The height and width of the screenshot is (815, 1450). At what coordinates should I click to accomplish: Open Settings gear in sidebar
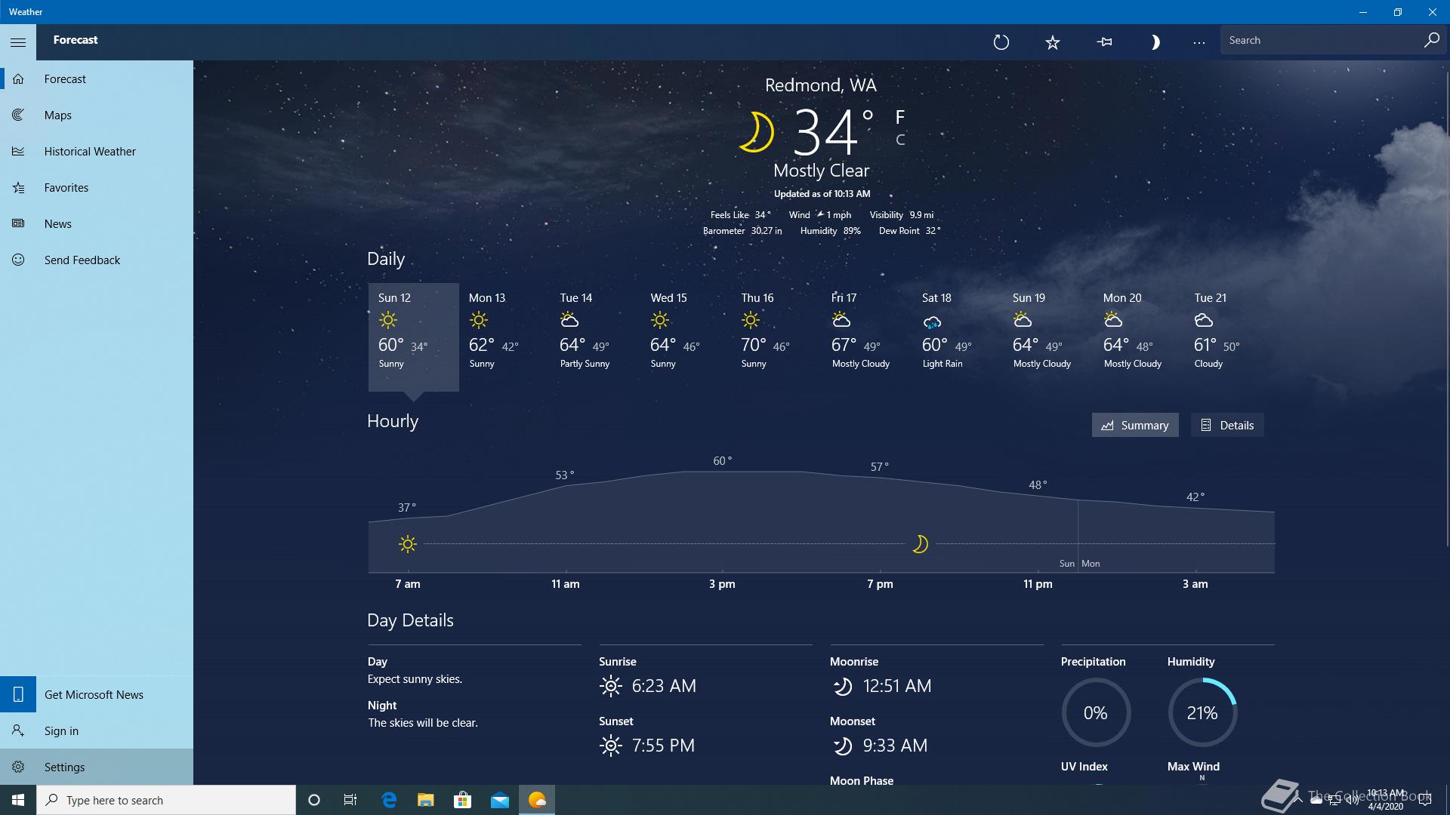pyautogui.click(x=19, y=767)
